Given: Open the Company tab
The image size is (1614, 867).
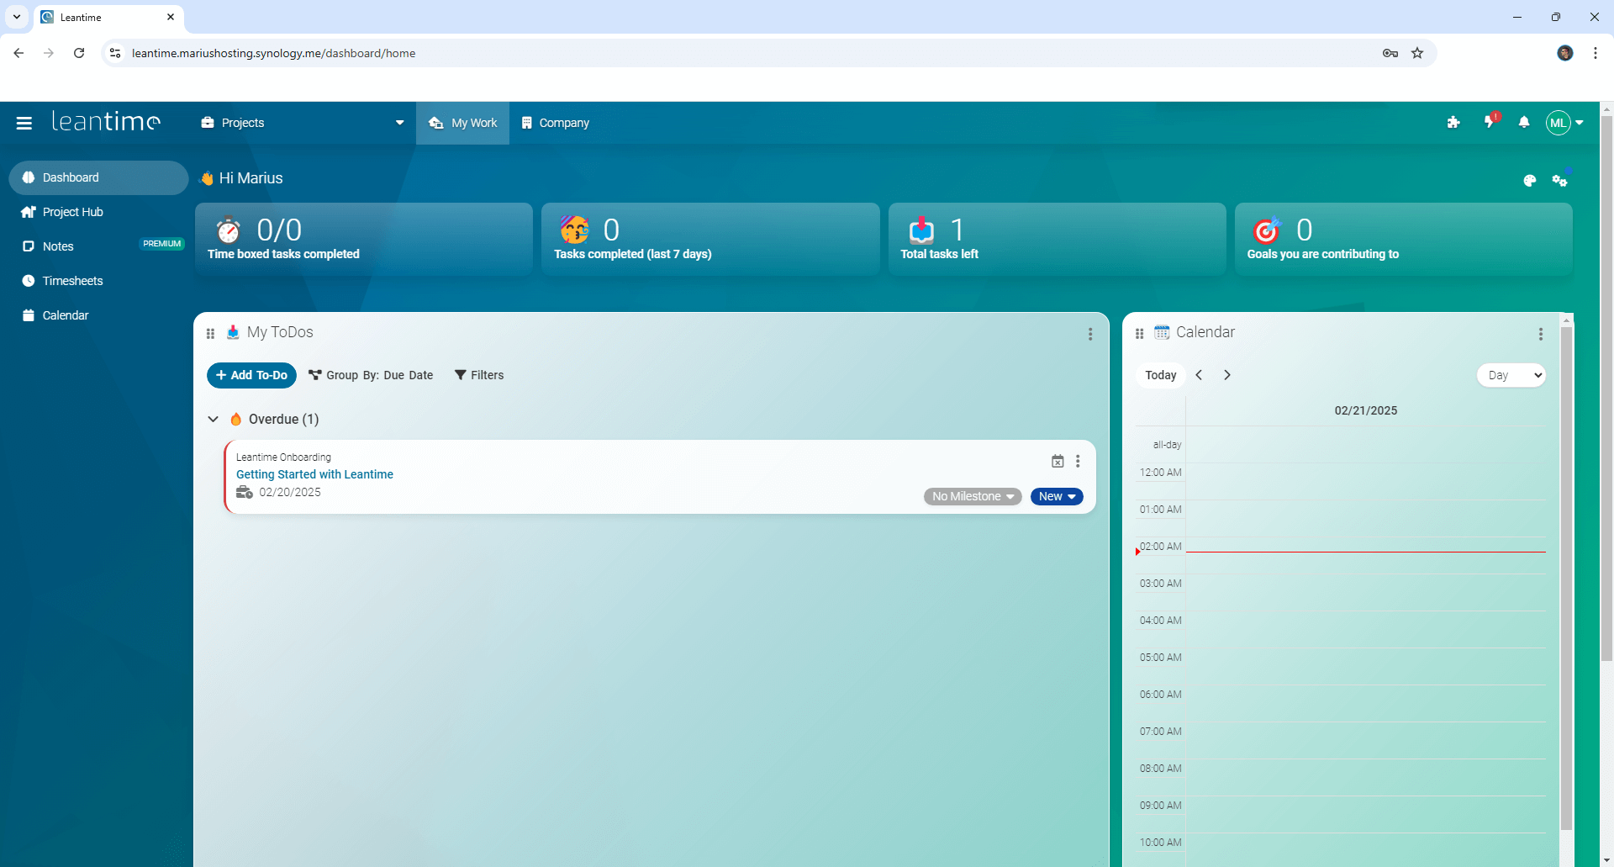Looking at the screenshot, I should tap(556, 123).
